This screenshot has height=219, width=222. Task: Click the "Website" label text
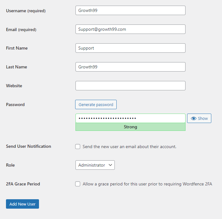pos(14,86)
